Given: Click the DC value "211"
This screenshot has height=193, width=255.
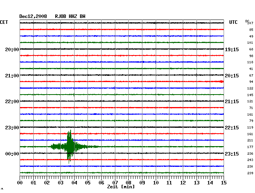Looking at the screenshot, I should (250, 140).
